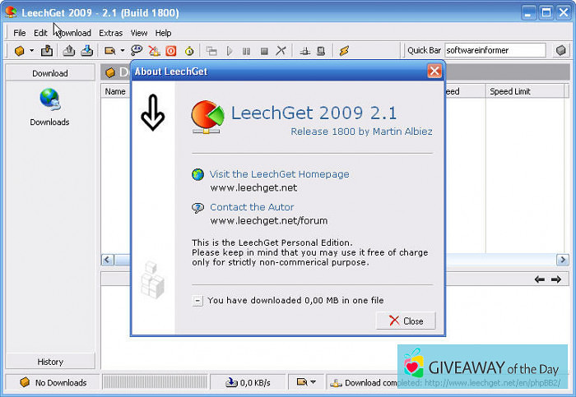Click the left arrow of horizontal scrollbar
576x397 pixels.
[x=108, y=260]
